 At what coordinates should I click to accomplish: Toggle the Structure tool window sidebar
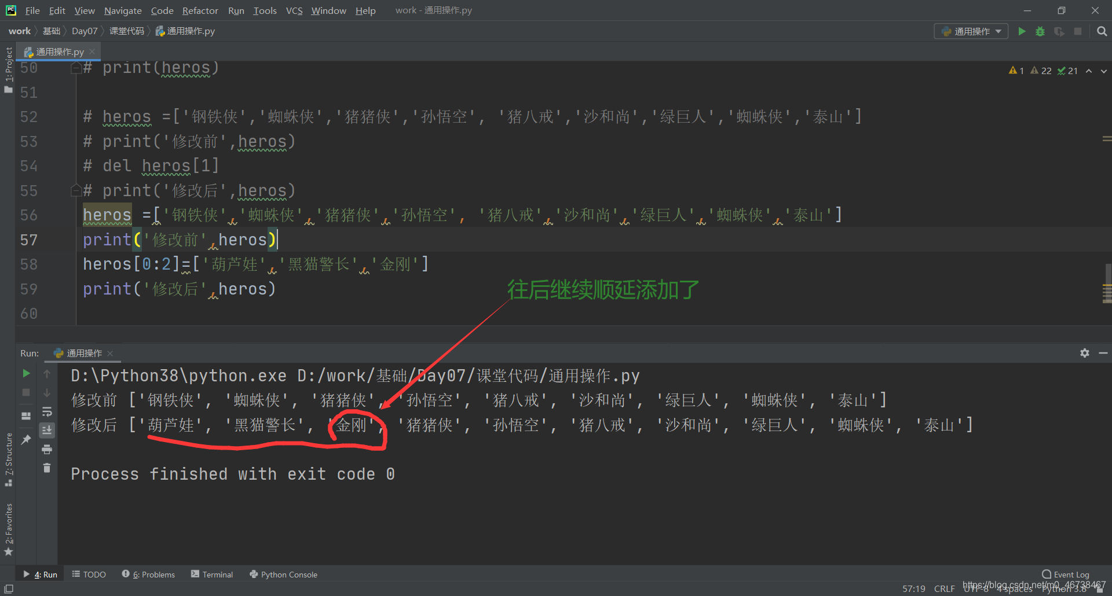click(8, 459)
